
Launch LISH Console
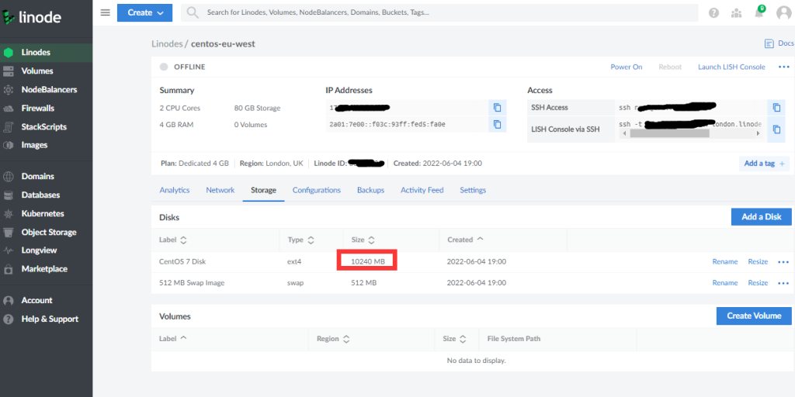[731, 67]
